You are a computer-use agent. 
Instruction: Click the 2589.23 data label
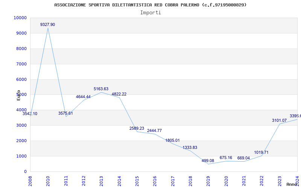(137, 128)
